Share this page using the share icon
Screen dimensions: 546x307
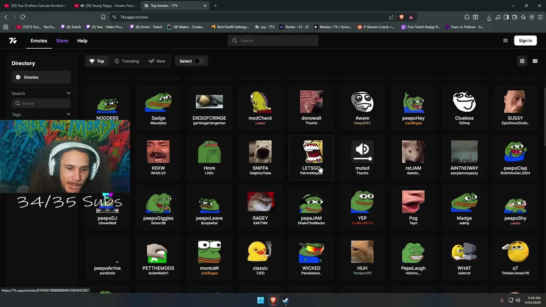tap(391, 17)
